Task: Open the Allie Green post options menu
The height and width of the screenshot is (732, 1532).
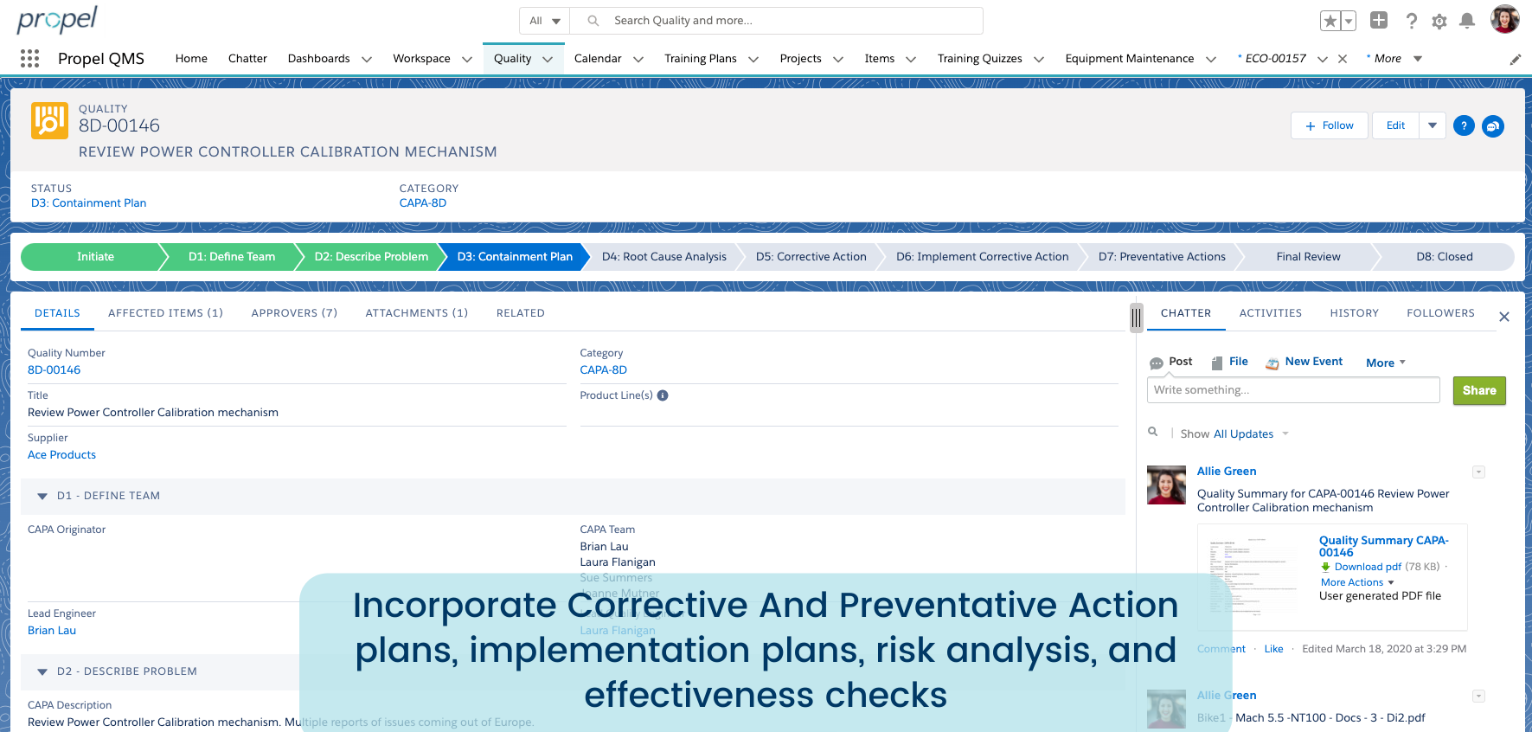Action: (1479, 472)
